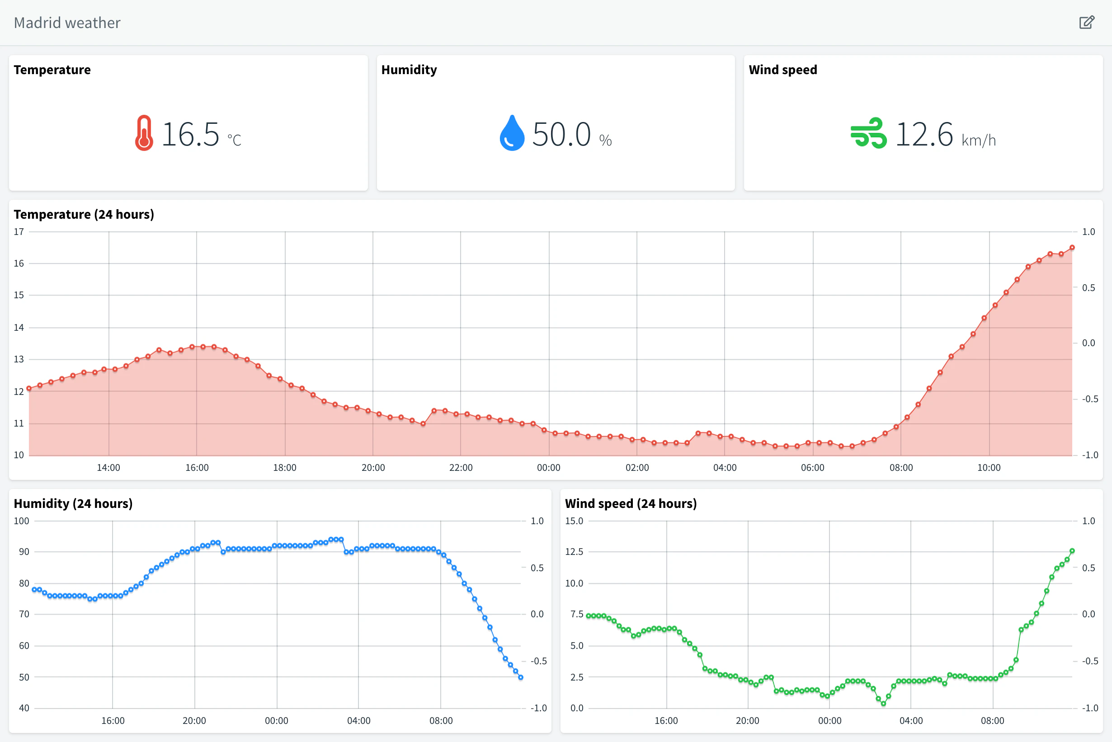Select the Madrid weather dashboard title
This screenshot has width=1112, height=742.
click(67, 23)
